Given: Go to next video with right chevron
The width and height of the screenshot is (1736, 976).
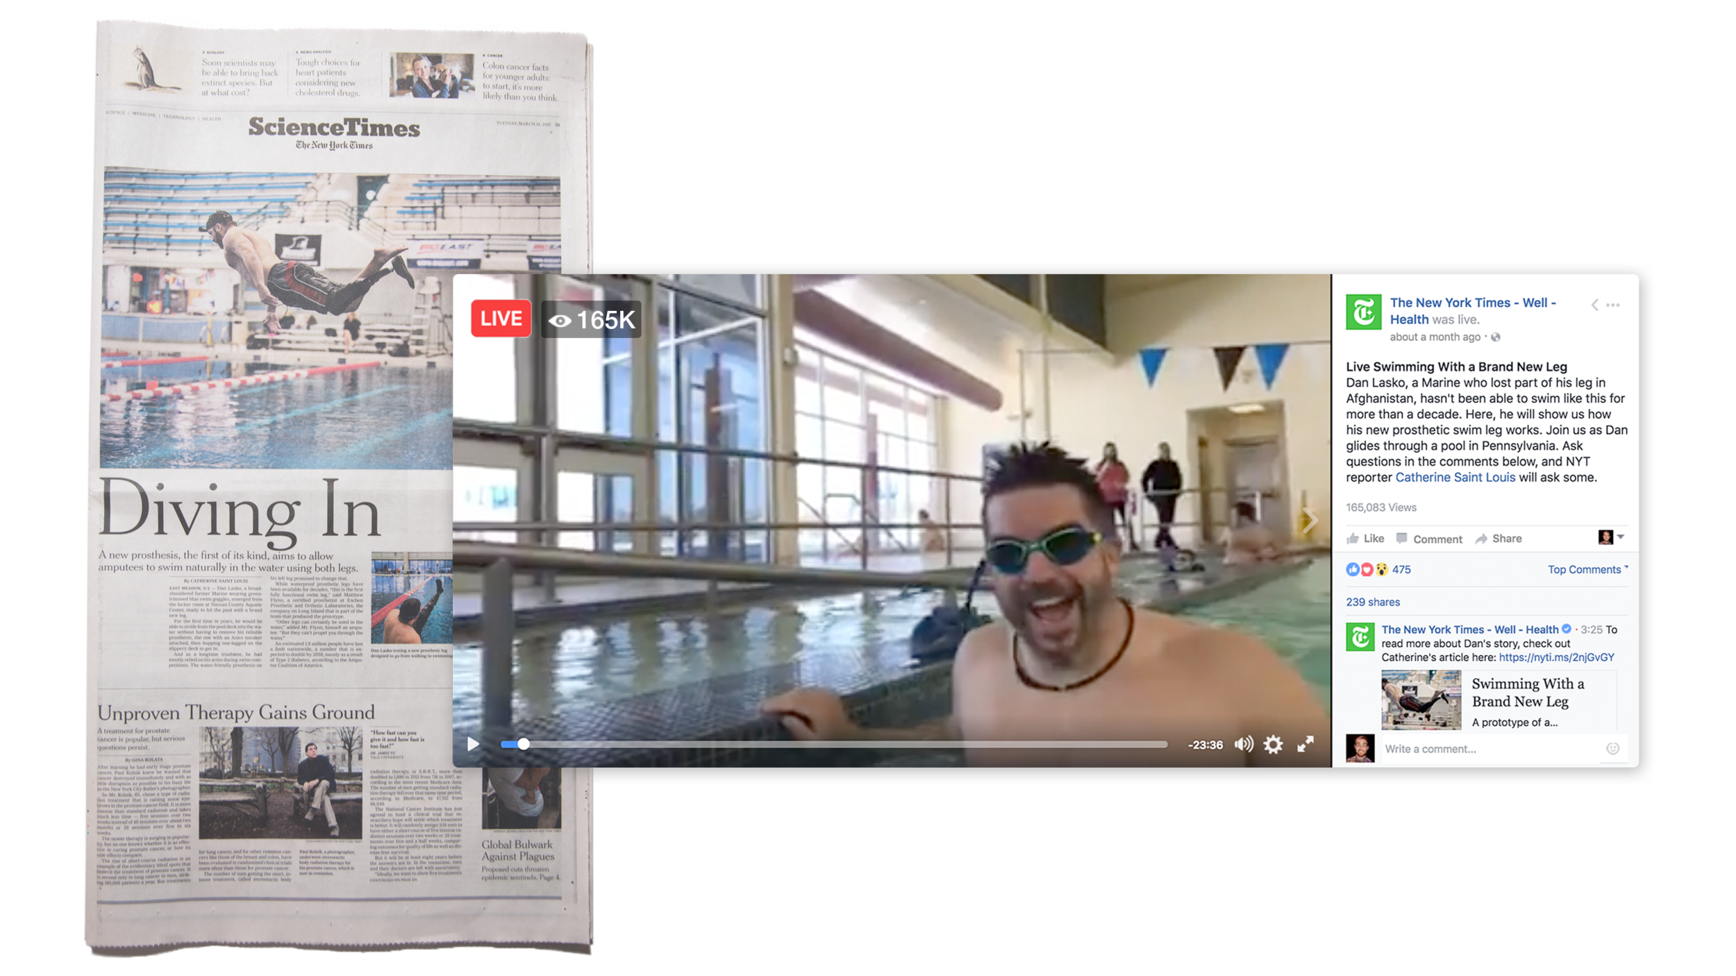Looking at the screenshot, I should (x=1310, y=520).
